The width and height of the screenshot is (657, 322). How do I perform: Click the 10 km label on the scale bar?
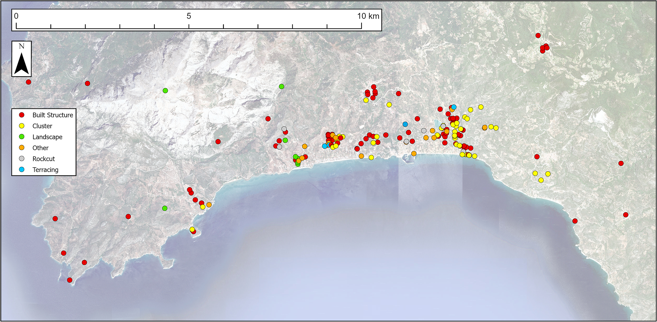coord(368,15)
